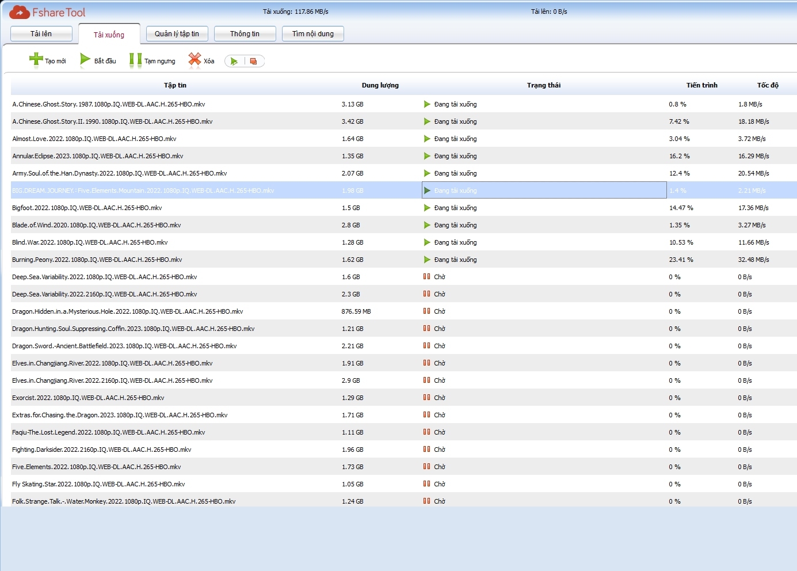Click the 32.48 MB/s speed value
Image resolution: width=797 pixels, height=571 pixels.
click(x=754, y=260)
